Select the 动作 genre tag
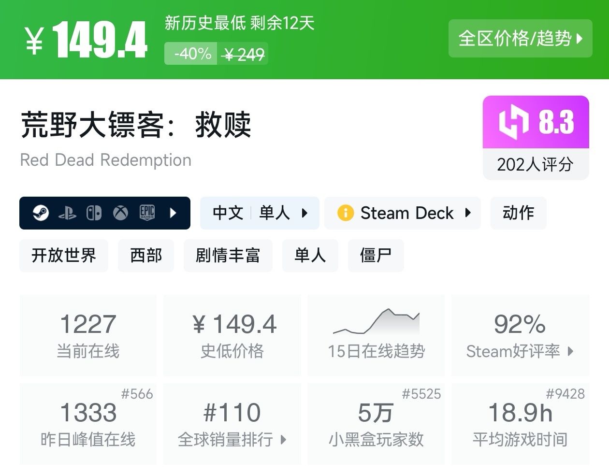Screen dimensions: 609x474 tap(518, 213)
